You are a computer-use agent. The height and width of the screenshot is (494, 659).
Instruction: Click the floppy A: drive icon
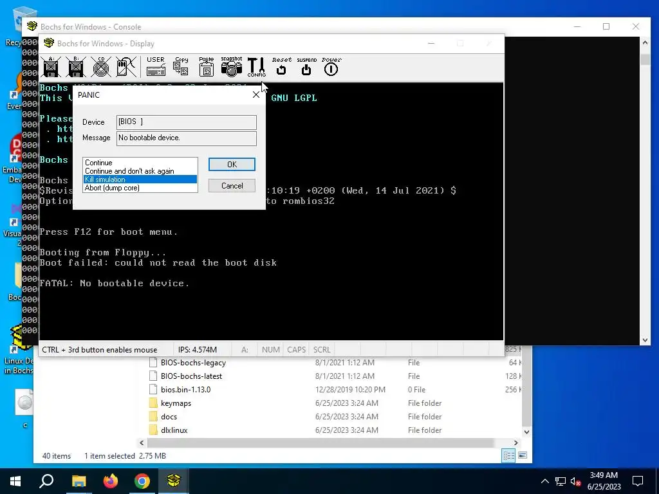tap(51, 67)
